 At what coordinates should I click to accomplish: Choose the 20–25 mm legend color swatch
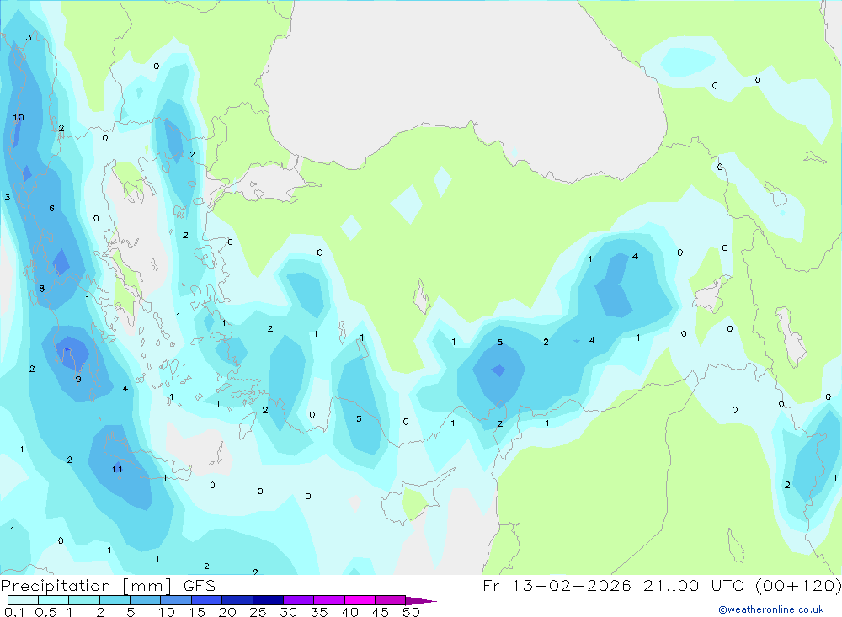click(x=237, y=600)
